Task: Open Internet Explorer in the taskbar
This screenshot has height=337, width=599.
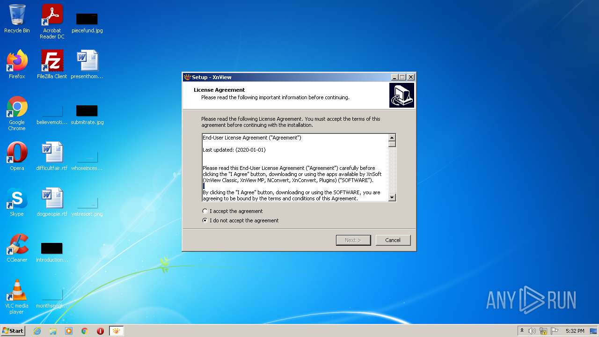Action: [37, 331]
